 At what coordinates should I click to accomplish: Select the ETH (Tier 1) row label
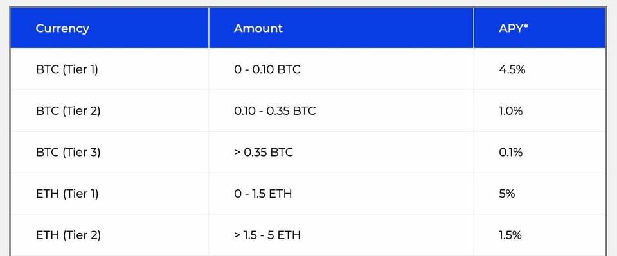click(67, 194)
